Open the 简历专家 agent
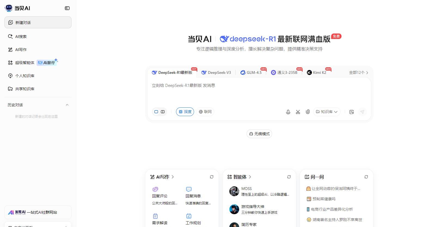This screenshot has width=443, height=227. pyautogui.click(x=259, y=225)
